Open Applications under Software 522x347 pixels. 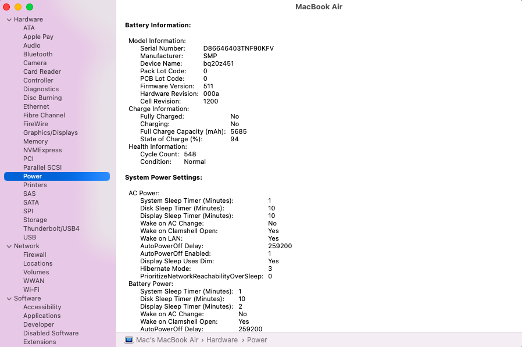[42, 316]
